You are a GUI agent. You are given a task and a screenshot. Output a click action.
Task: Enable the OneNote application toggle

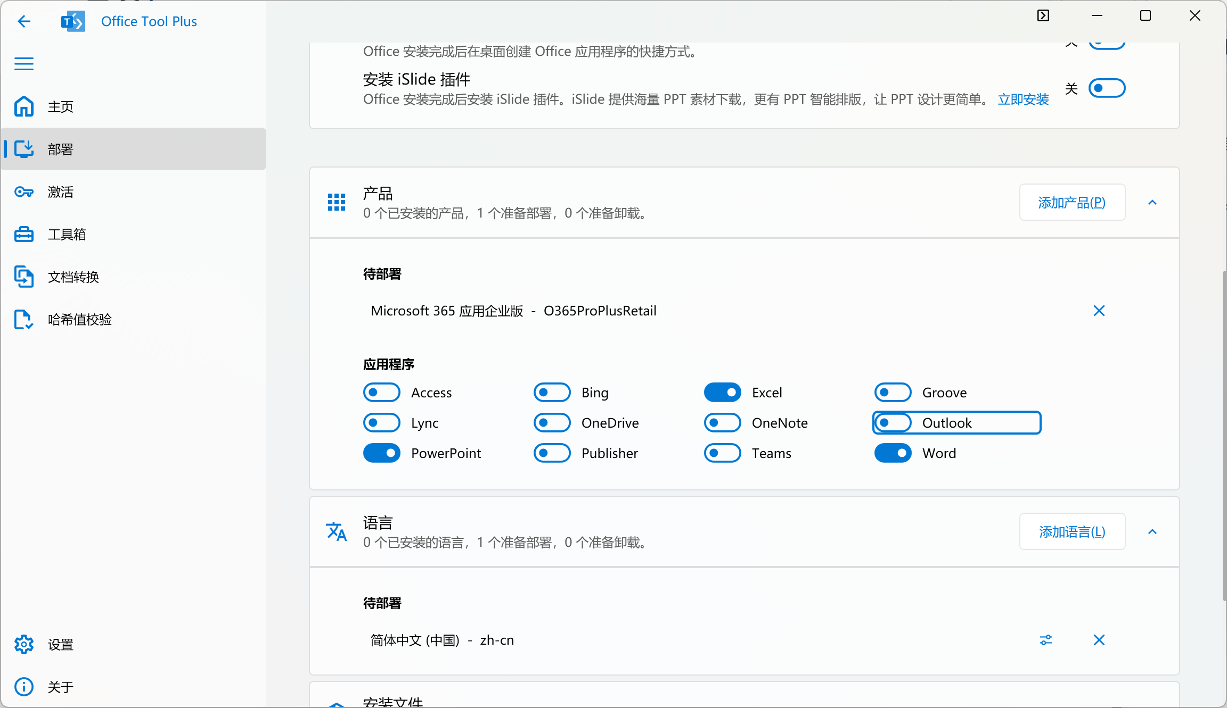723,423
